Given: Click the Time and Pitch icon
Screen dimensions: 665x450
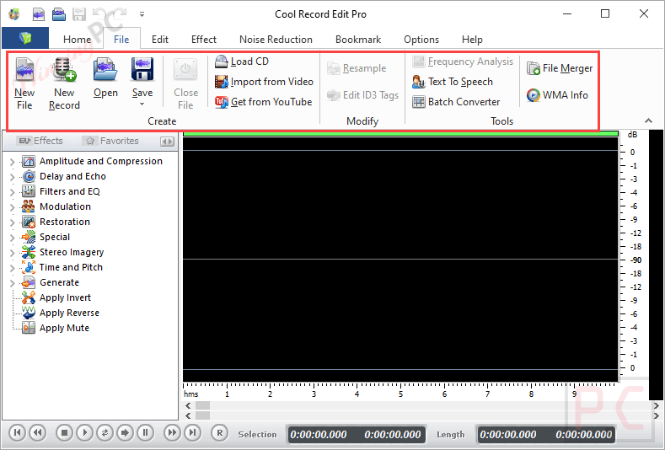Looking at the screenshot, I should pyautogui.click(x=29, y=267).
